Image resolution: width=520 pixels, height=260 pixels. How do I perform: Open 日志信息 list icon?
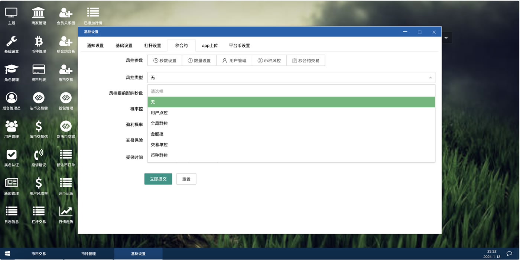tap(12, 215)
